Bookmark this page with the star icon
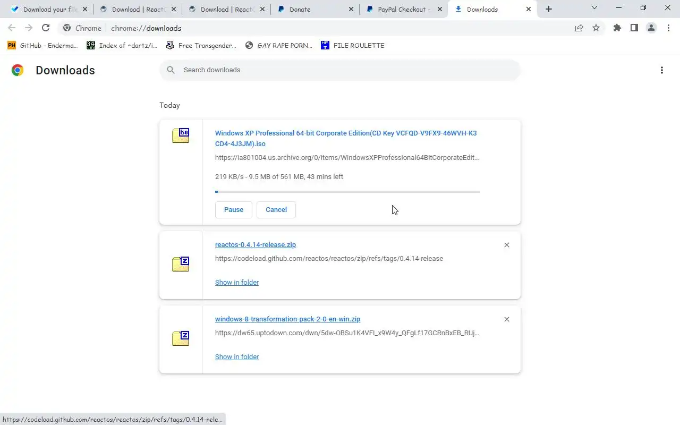The width and height of the screenshot is (680, 425). point(596,28)
